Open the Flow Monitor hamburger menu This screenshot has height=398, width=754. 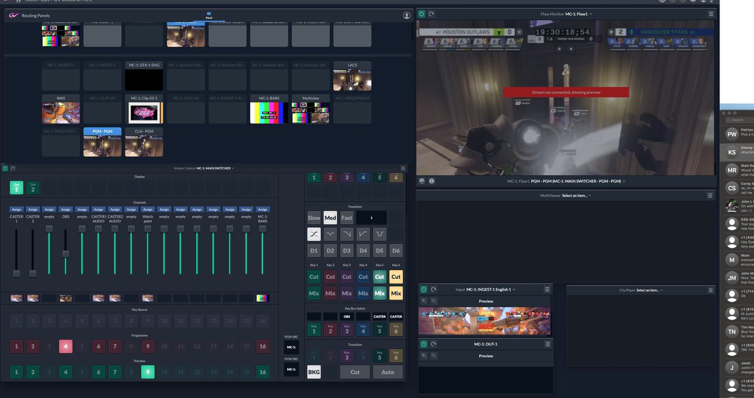coord(711,14)
